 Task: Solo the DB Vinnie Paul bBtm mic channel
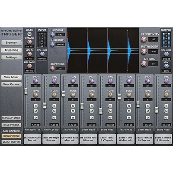point(92,106)
